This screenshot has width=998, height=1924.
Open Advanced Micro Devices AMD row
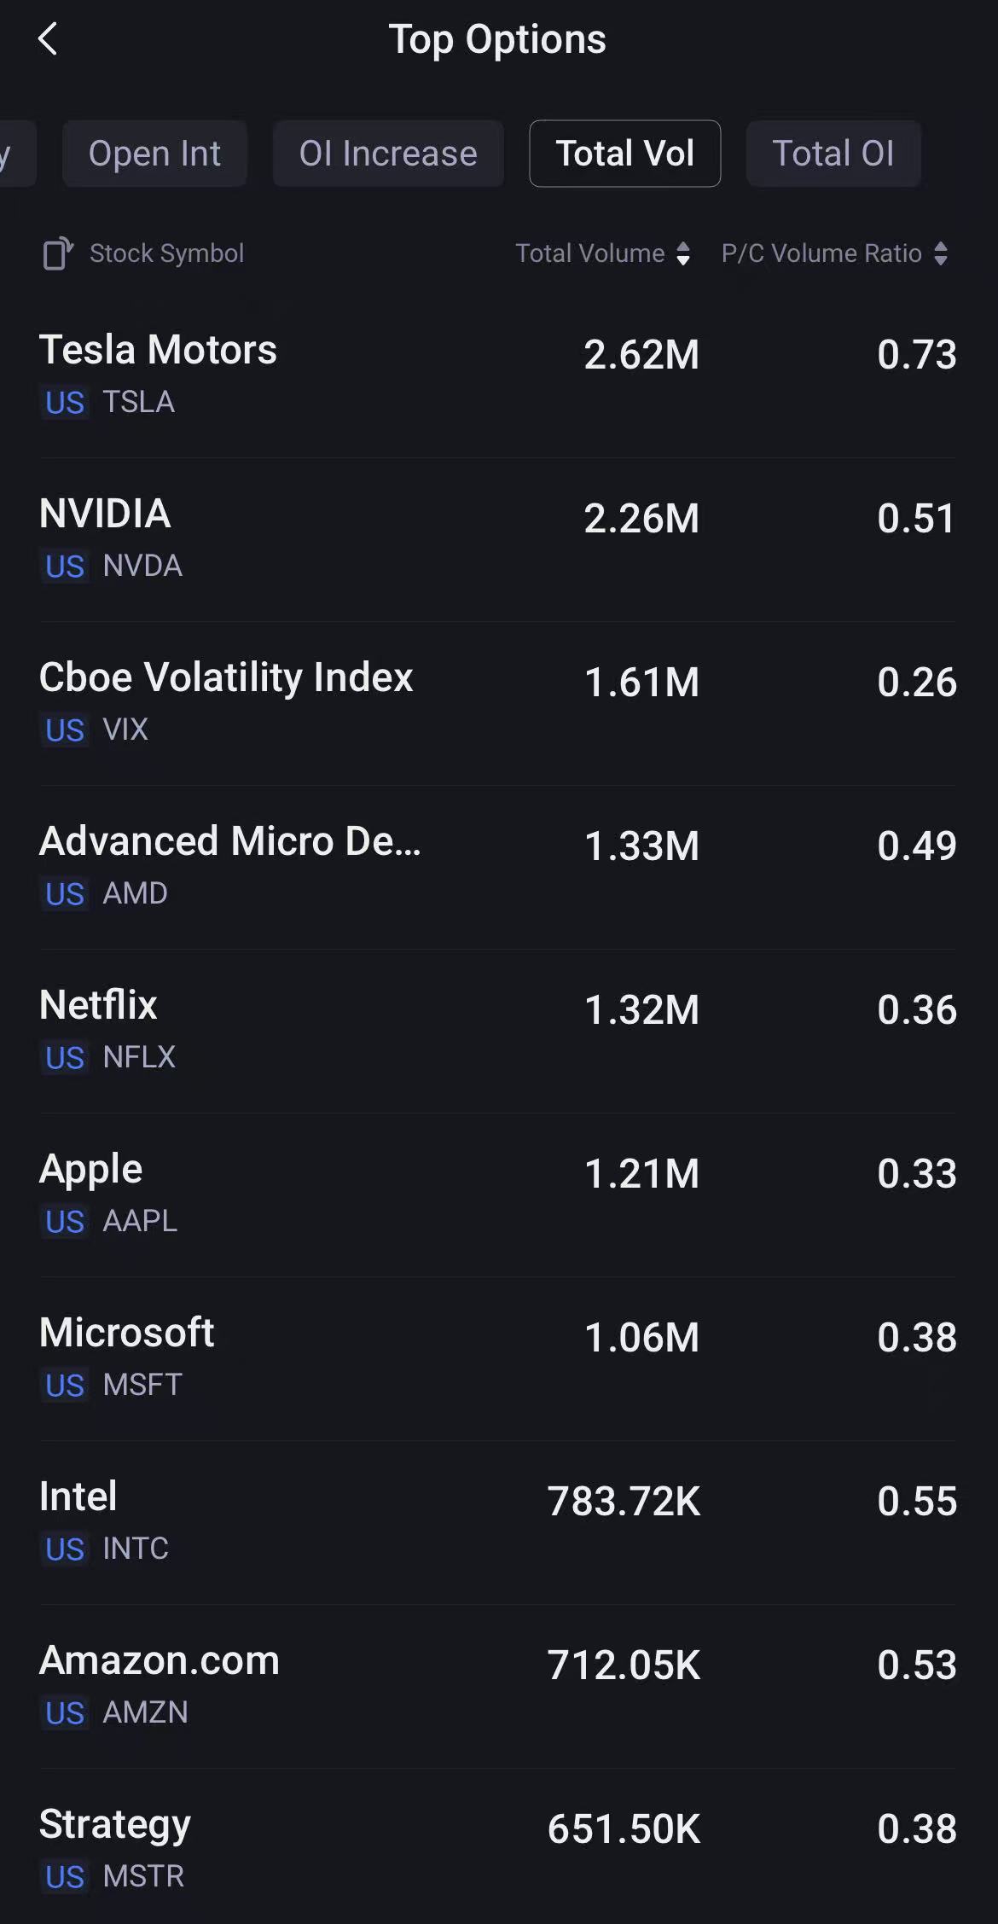click(x=498, y=865)
